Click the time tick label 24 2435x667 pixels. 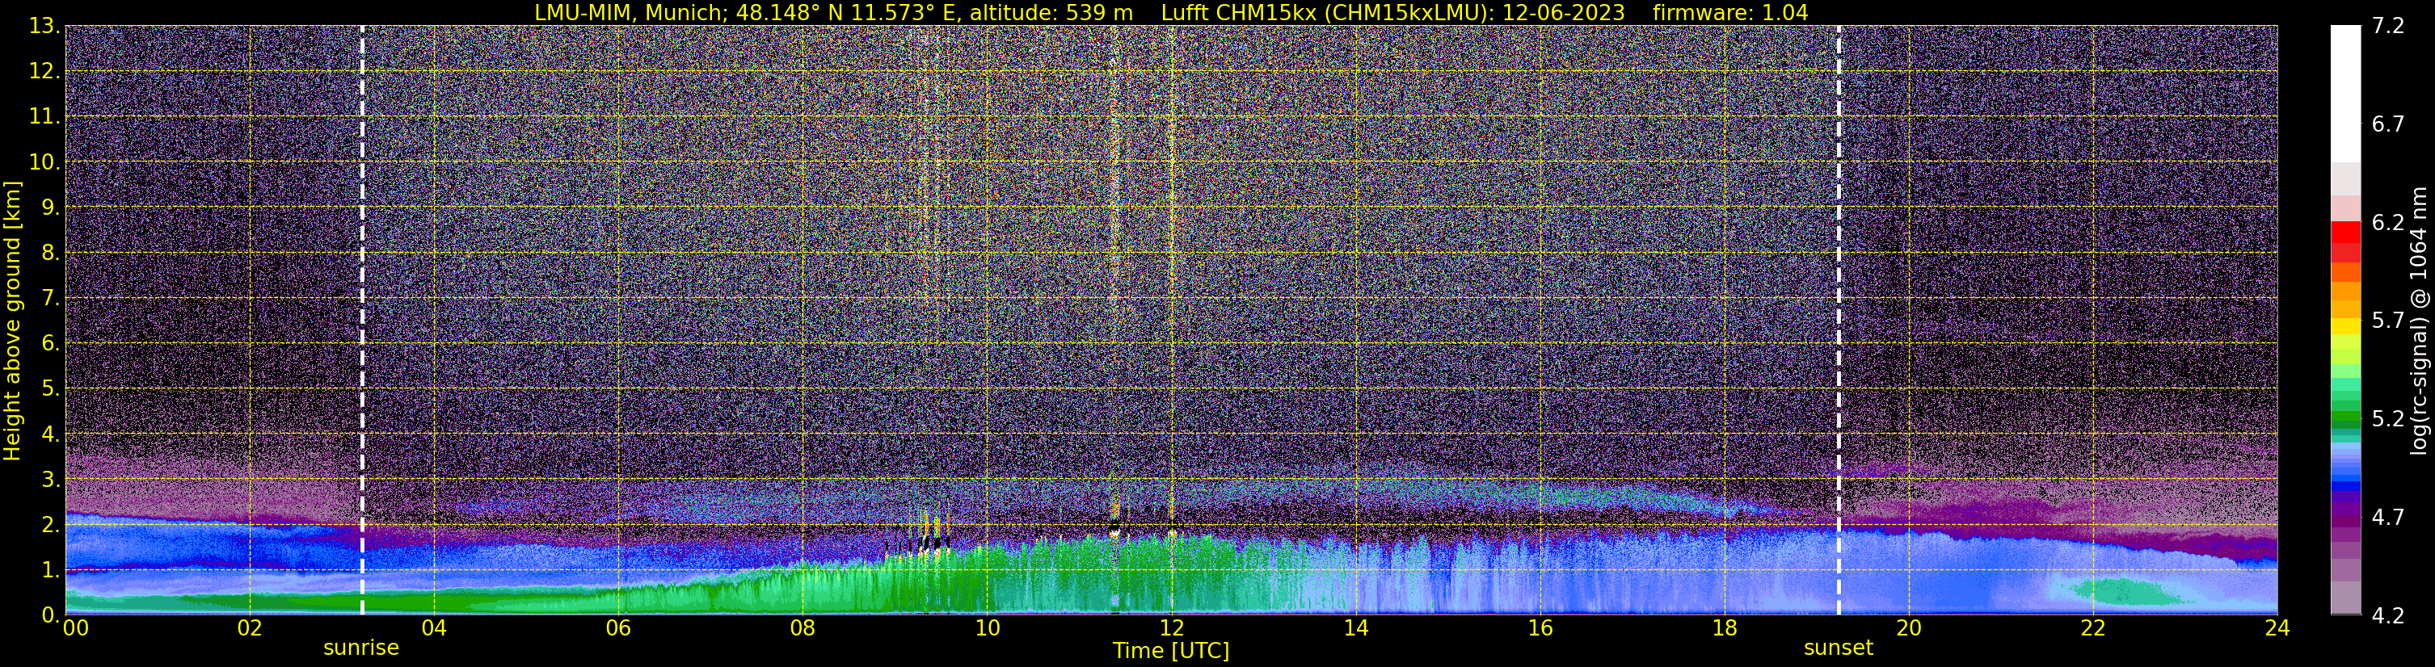[2276, 628]
